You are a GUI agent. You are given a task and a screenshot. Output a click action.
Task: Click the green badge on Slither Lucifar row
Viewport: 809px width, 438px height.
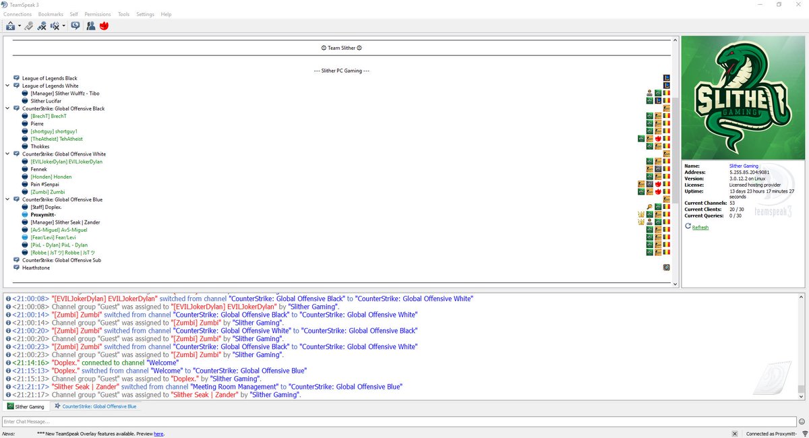point(649,101)
